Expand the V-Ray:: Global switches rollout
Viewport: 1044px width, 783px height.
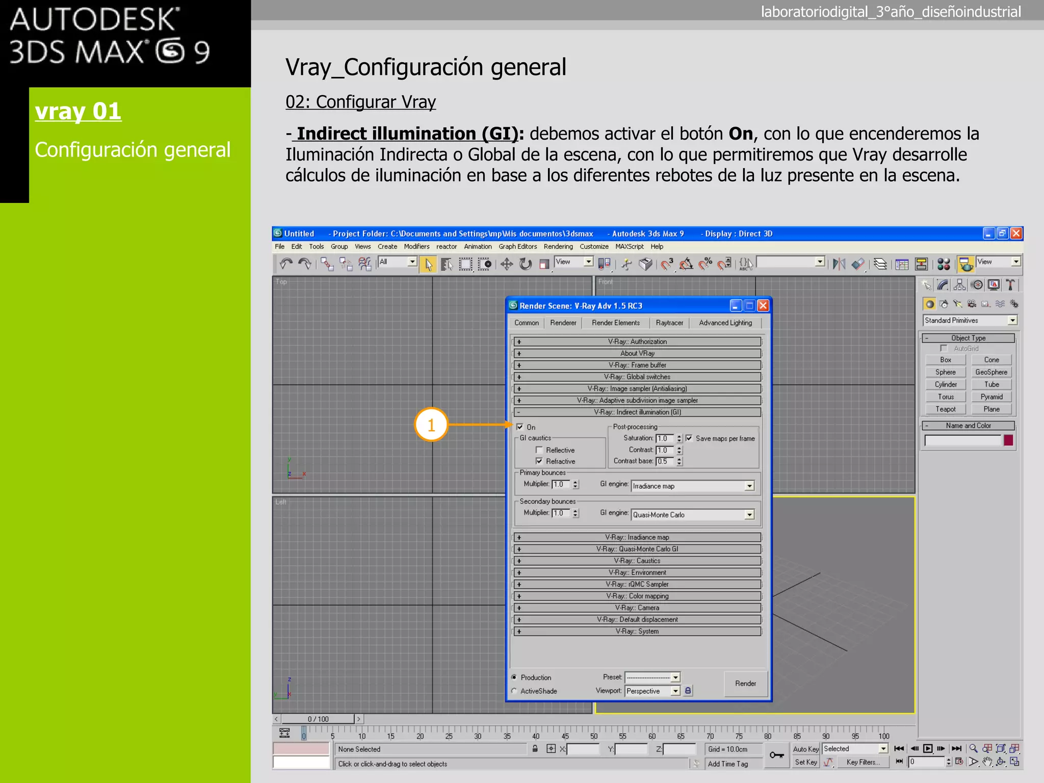(637, 377)
